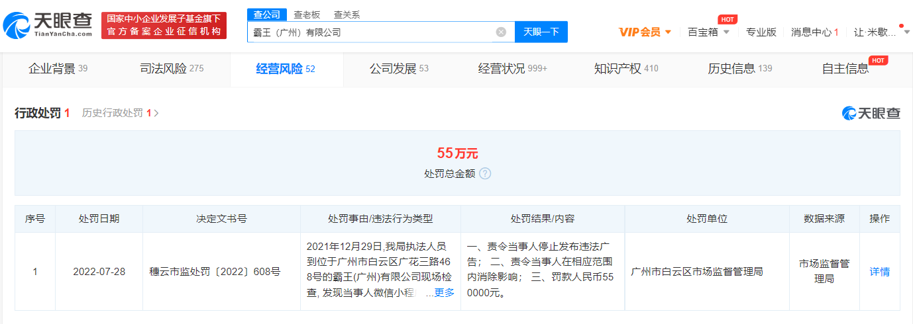The height and width of the screenshot is (324, 913).
Task: Click the 操作 column header
Action: [880, 219]
